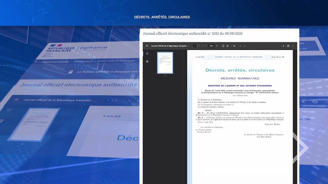Click the 100% zoom level field
The image size is (328, 184).
tap(211, 46)
